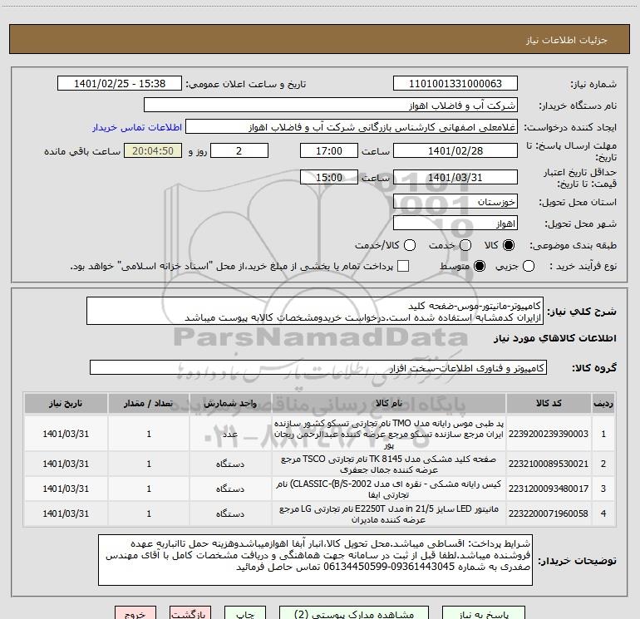
Task: Click the price validity date 1401/03/31 field
Action: pyautogui.click(x=455, y=177)
